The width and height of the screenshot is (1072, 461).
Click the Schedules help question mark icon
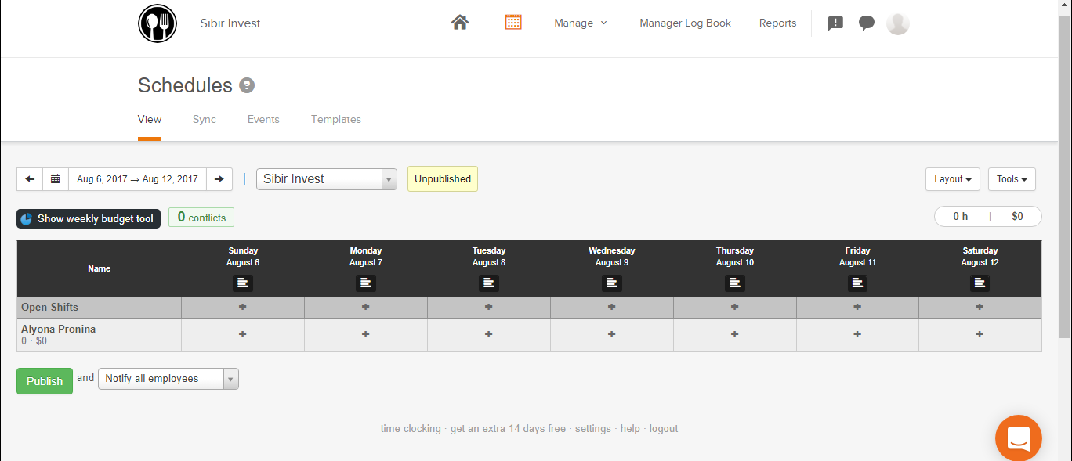247,85
